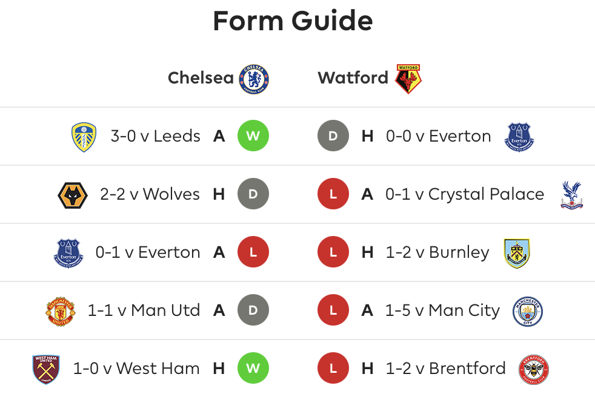Click the Brentford club badge
Viewport: 595px width, 397px height.
[533, 369]
